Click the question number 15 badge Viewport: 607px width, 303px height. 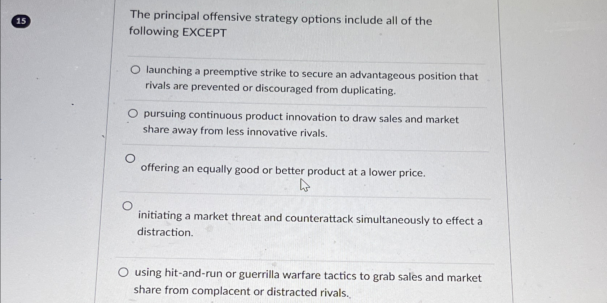[21, 22]
